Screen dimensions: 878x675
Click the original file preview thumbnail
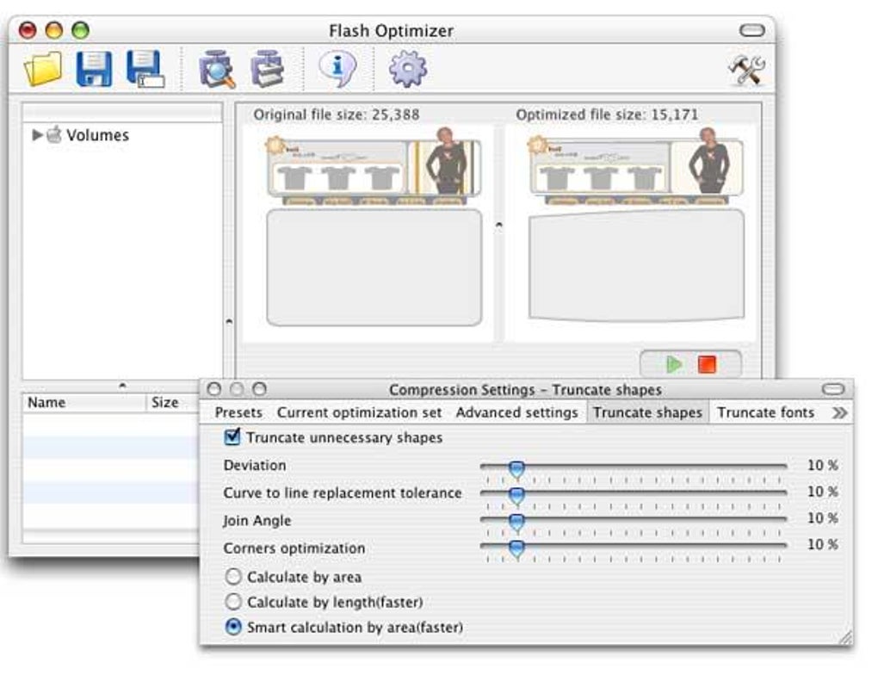click(x=374, y=226)
